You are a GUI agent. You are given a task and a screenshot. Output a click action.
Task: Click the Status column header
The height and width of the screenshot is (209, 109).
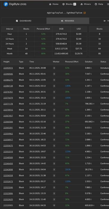click(x=103, y=62)
